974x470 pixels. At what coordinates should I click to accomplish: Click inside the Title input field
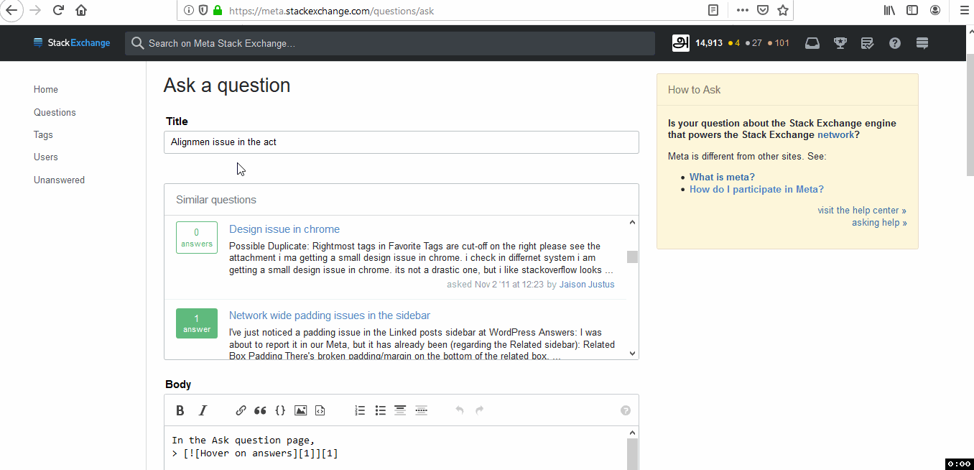point(401,142)
